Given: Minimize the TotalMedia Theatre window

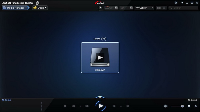Looking at the screenshot, I should point(187,3).
